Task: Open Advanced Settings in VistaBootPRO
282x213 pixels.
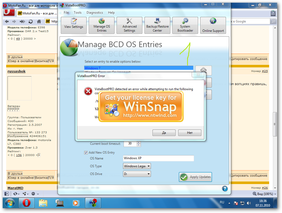Action: pos(129,25)
